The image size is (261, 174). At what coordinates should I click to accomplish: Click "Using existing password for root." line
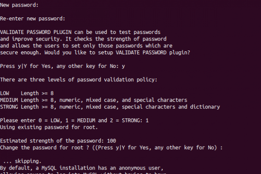coord(49,127)
